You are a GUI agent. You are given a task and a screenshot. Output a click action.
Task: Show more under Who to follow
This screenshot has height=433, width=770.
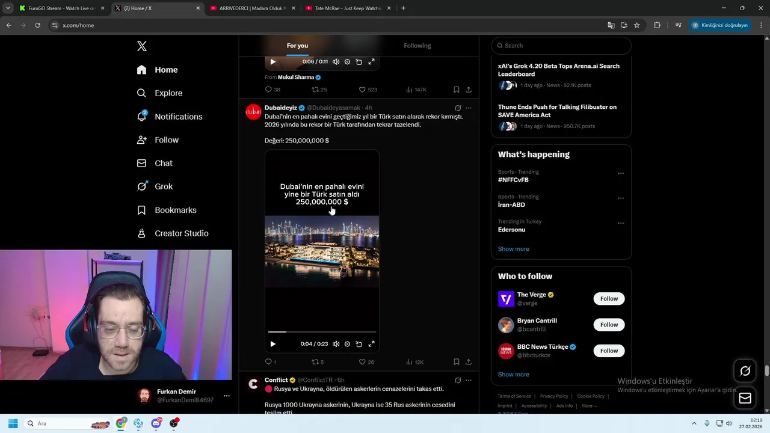(x=513, y=375)
